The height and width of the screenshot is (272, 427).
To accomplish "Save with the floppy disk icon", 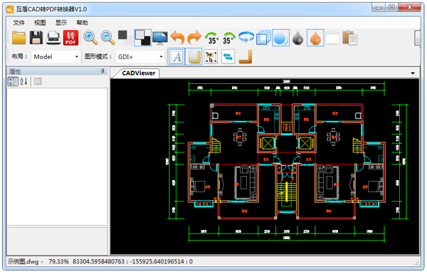I will click(36, 38).
